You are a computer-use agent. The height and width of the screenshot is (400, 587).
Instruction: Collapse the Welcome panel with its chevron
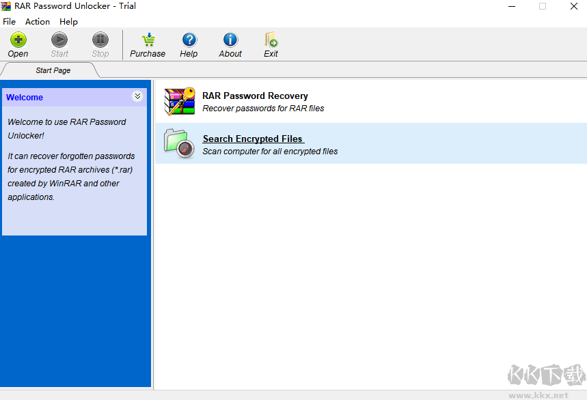coord(137,97)
